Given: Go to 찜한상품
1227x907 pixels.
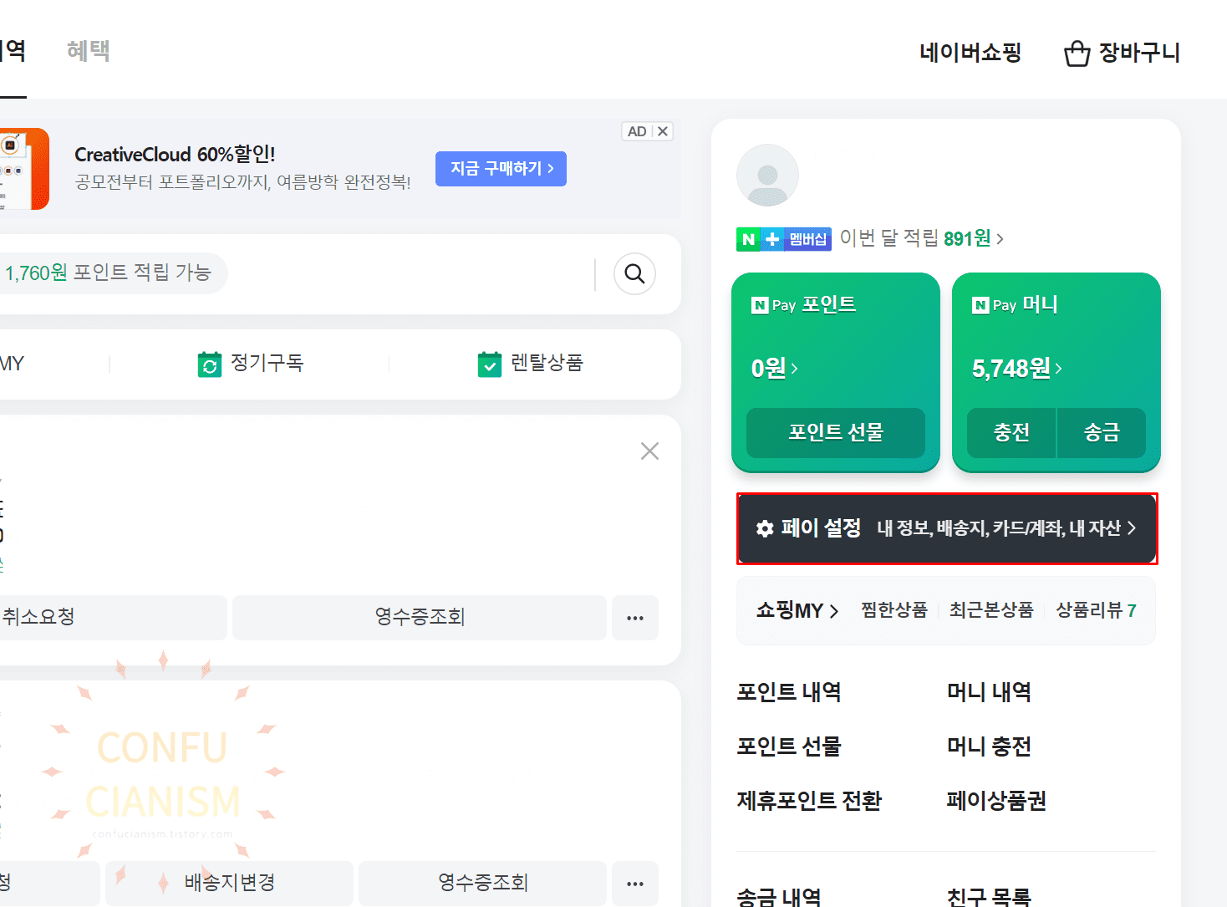Looking at the screenshot, I should (x=894, y=610).
